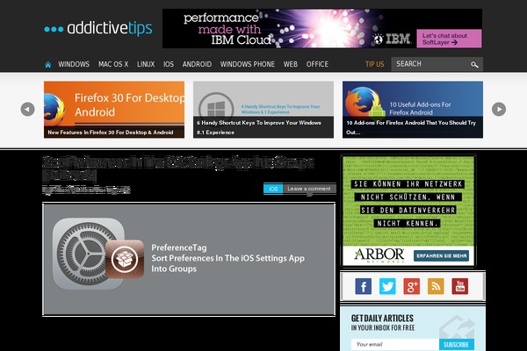The height and width of the screenshot is (351, 527).
Task: Open the Office menu item
Action: point(317,64)
